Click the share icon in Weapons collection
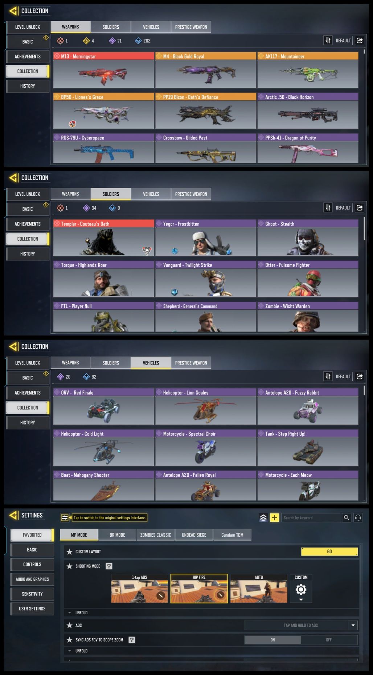 click(x=360, y=40)
